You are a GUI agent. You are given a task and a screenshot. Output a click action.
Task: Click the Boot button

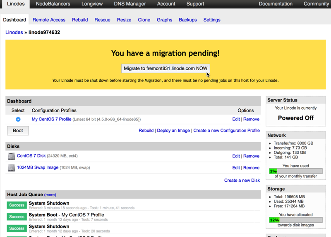click(18, 131)
